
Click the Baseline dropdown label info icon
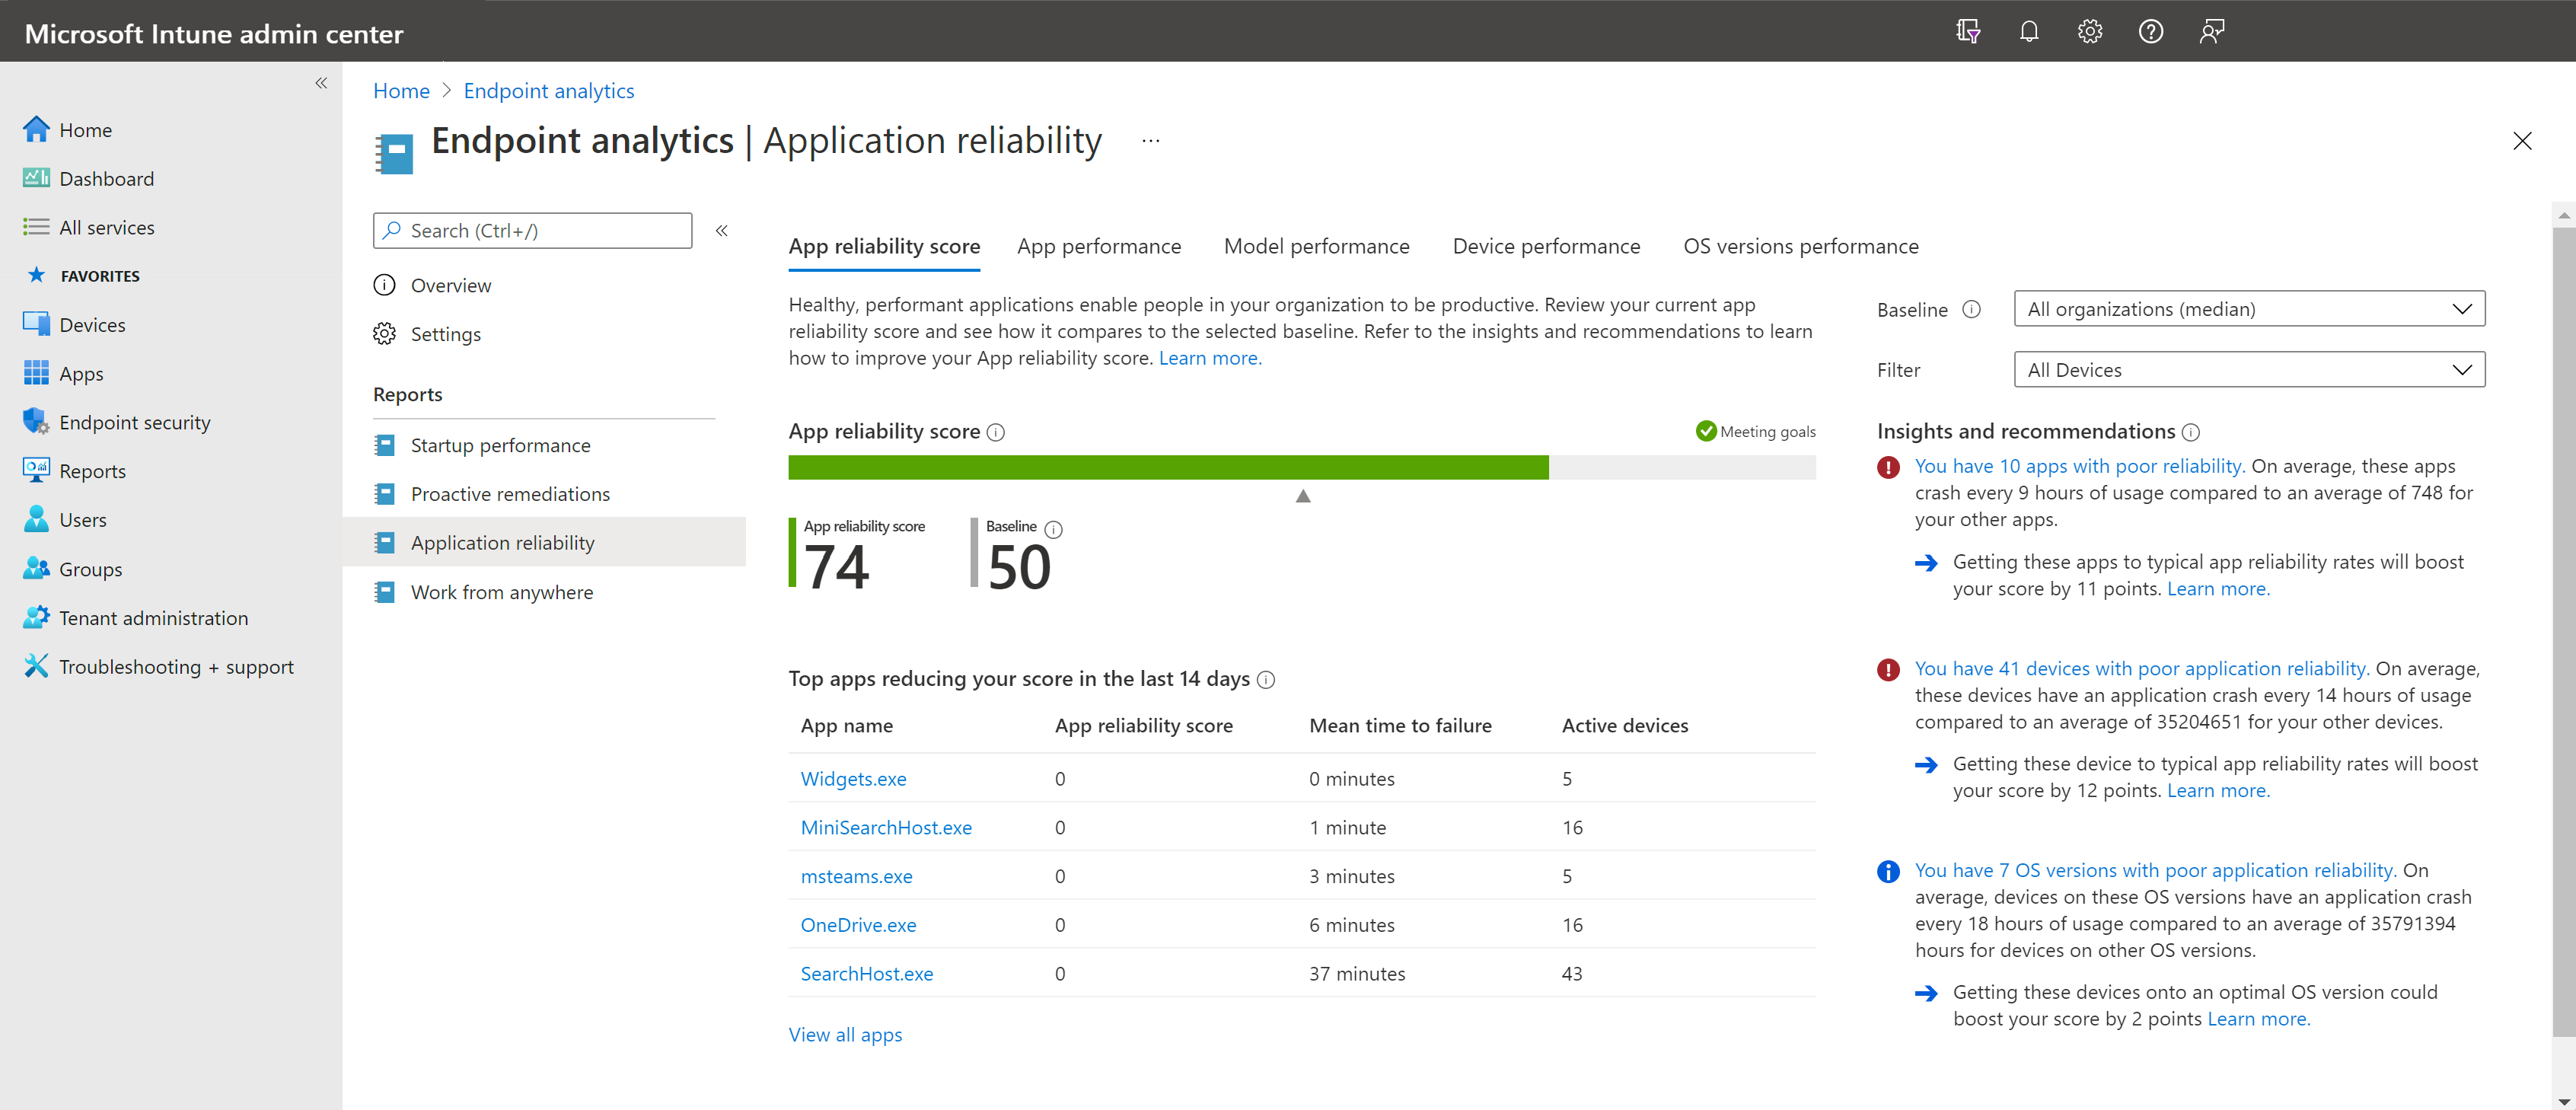coord(1971,309)
